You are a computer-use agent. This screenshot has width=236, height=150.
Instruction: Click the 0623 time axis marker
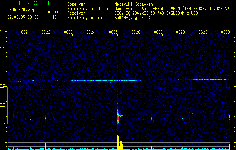68,32
